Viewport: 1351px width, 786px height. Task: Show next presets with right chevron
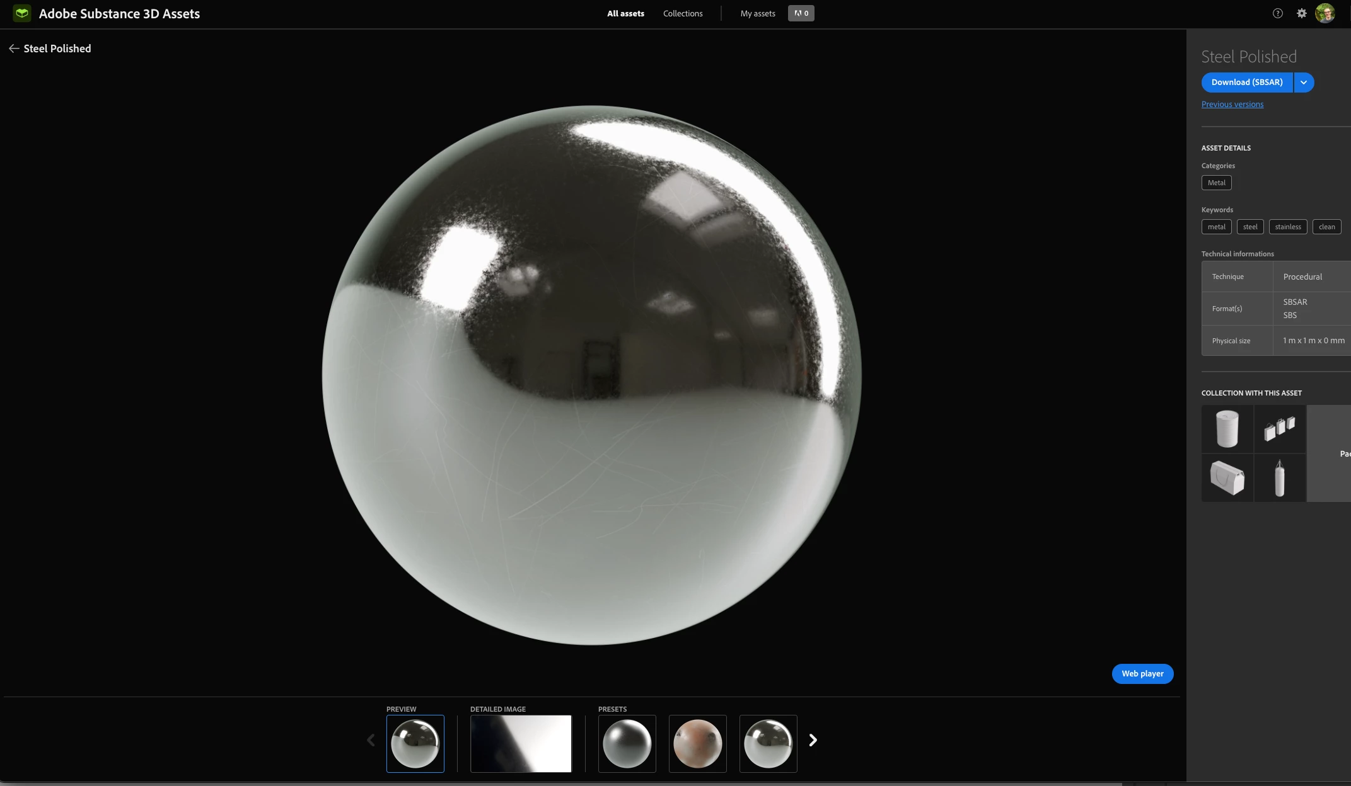point(813,740)
